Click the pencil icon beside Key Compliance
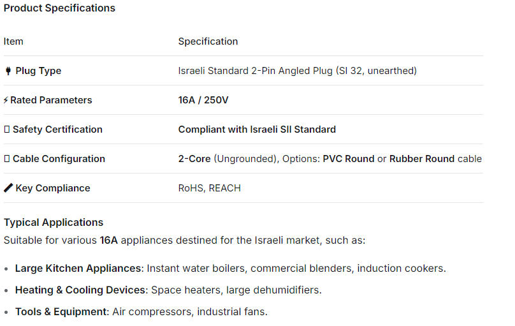Screen dimensions: 515x326 pos(8,188)
